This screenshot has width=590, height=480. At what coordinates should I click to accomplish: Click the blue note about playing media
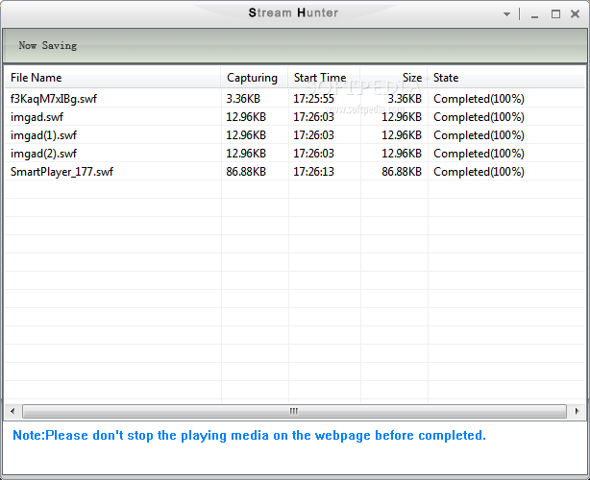click(x=249, y=435)
